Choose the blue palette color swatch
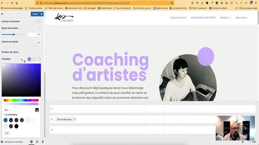Image resolution: width=259 pixels, height=145 pixels. coord(6,120)
